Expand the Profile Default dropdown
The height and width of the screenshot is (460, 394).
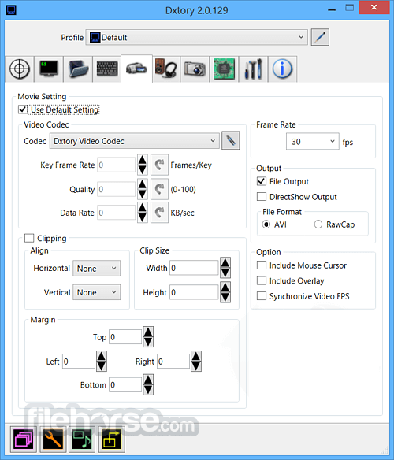(x=196, y=37)
